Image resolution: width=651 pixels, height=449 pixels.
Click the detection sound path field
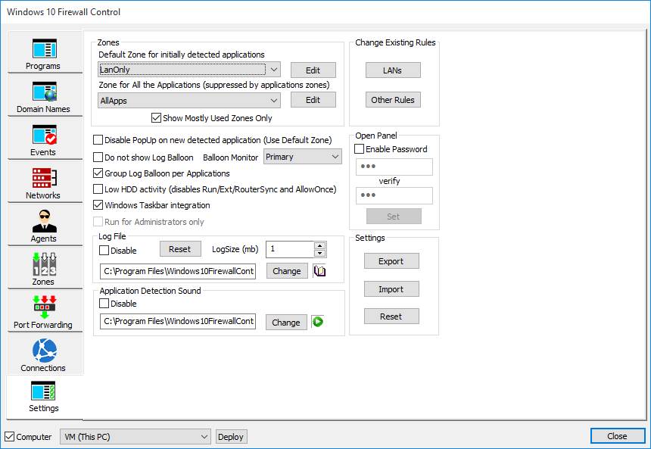tap(178, 322)
